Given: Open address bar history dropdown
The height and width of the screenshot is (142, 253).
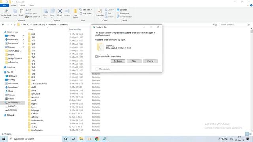Looking at the screenshot, I should tap(213, 24).
